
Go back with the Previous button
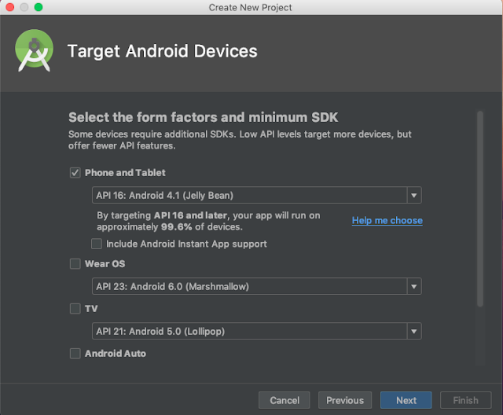pos(345,400)
